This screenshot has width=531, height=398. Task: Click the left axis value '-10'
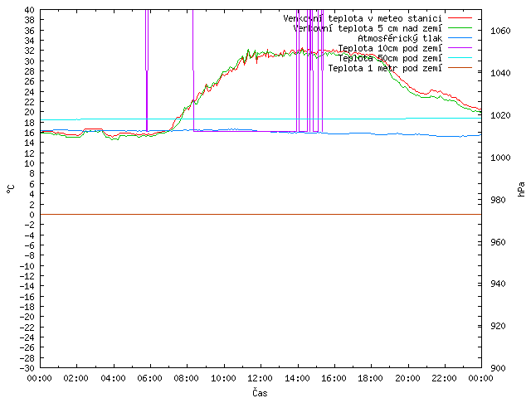(x=27, y=266)
